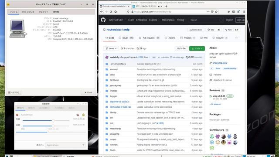Image resolution: width=279 pixels, height=157 pixels.
Task: Click the commit history clock icon
Action: 187,57
